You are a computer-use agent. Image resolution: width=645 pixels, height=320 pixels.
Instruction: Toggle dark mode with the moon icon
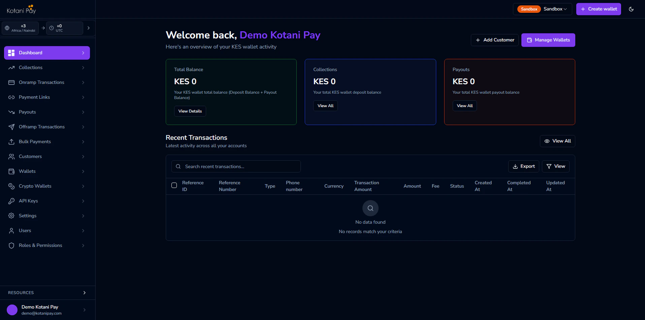click(x=632, y=9)
